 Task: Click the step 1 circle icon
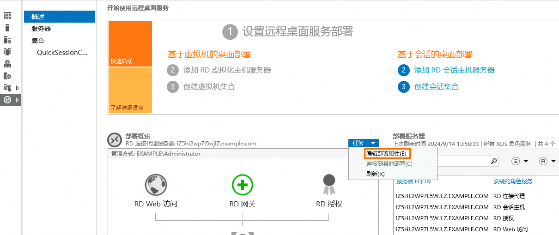pyautogui.click(x=230, y=32)
